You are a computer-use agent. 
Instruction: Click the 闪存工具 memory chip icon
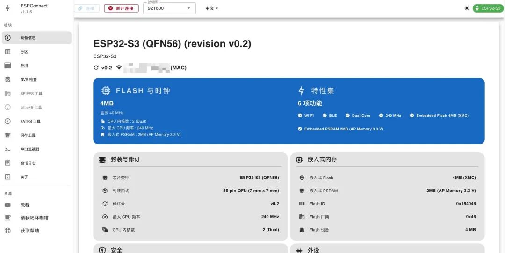pyautogui.click(x=8, y=135)
